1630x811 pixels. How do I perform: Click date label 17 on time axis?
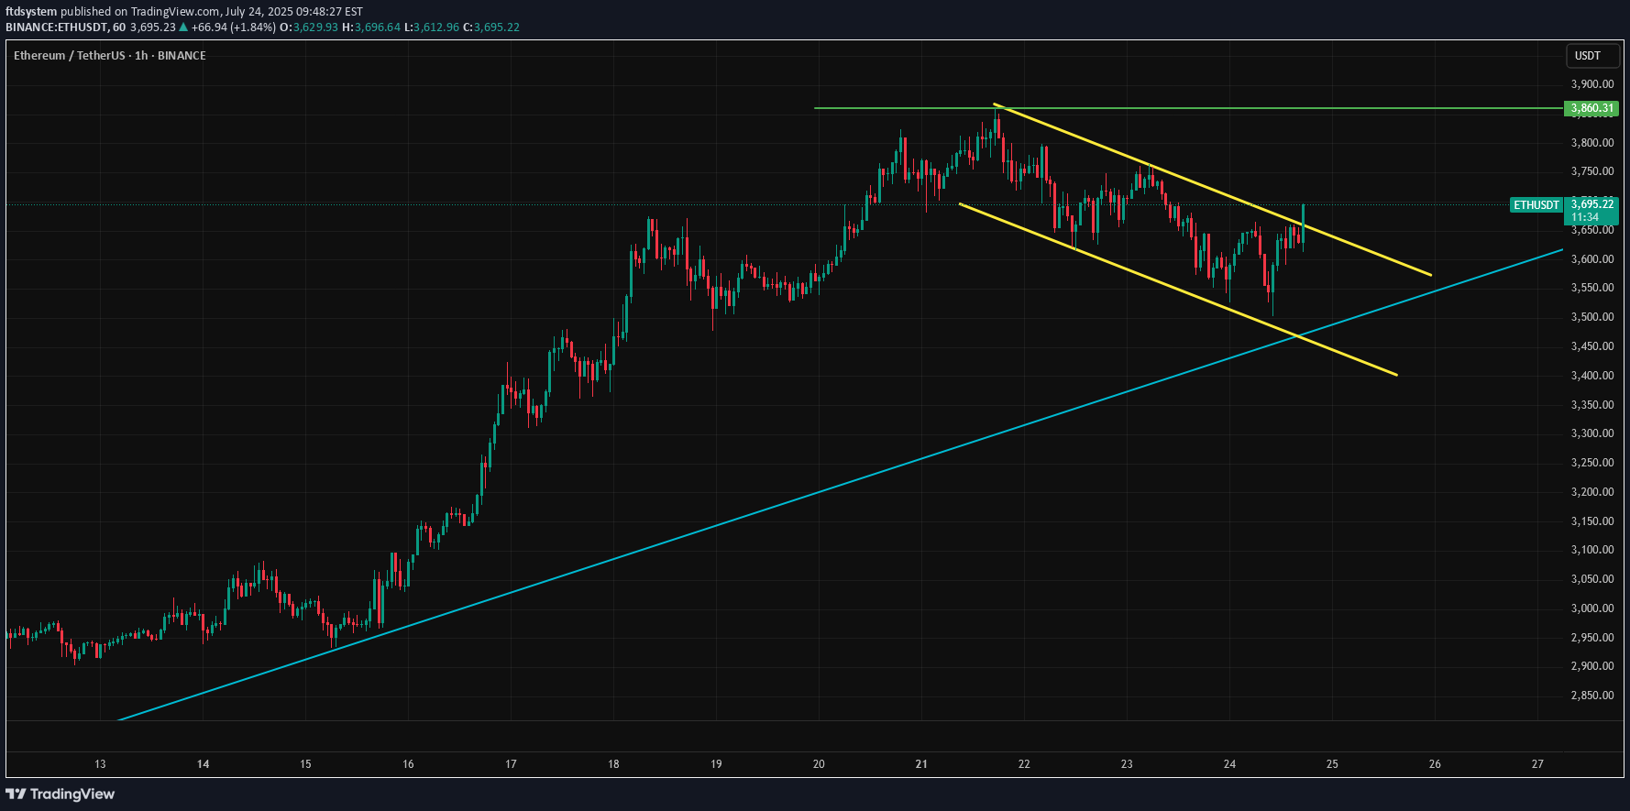tap(511, 764)
